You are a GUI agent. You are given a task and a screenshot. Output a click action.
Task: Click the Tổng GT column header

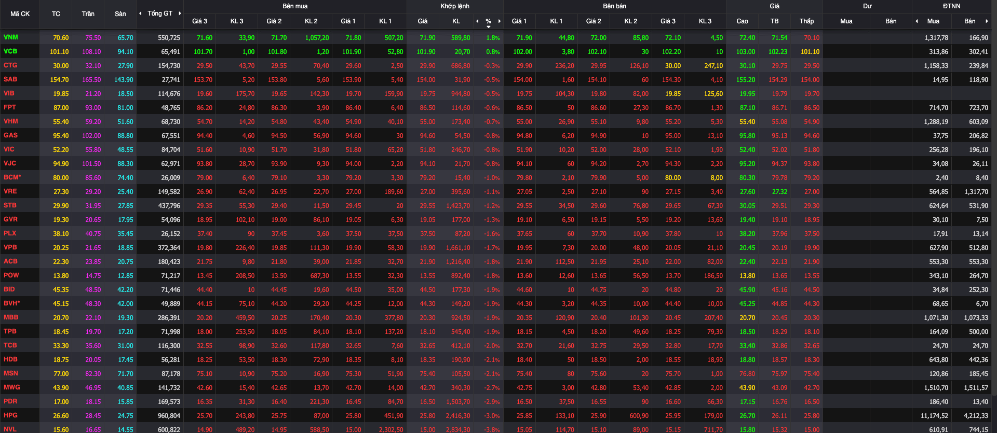[x=160, y=13]
